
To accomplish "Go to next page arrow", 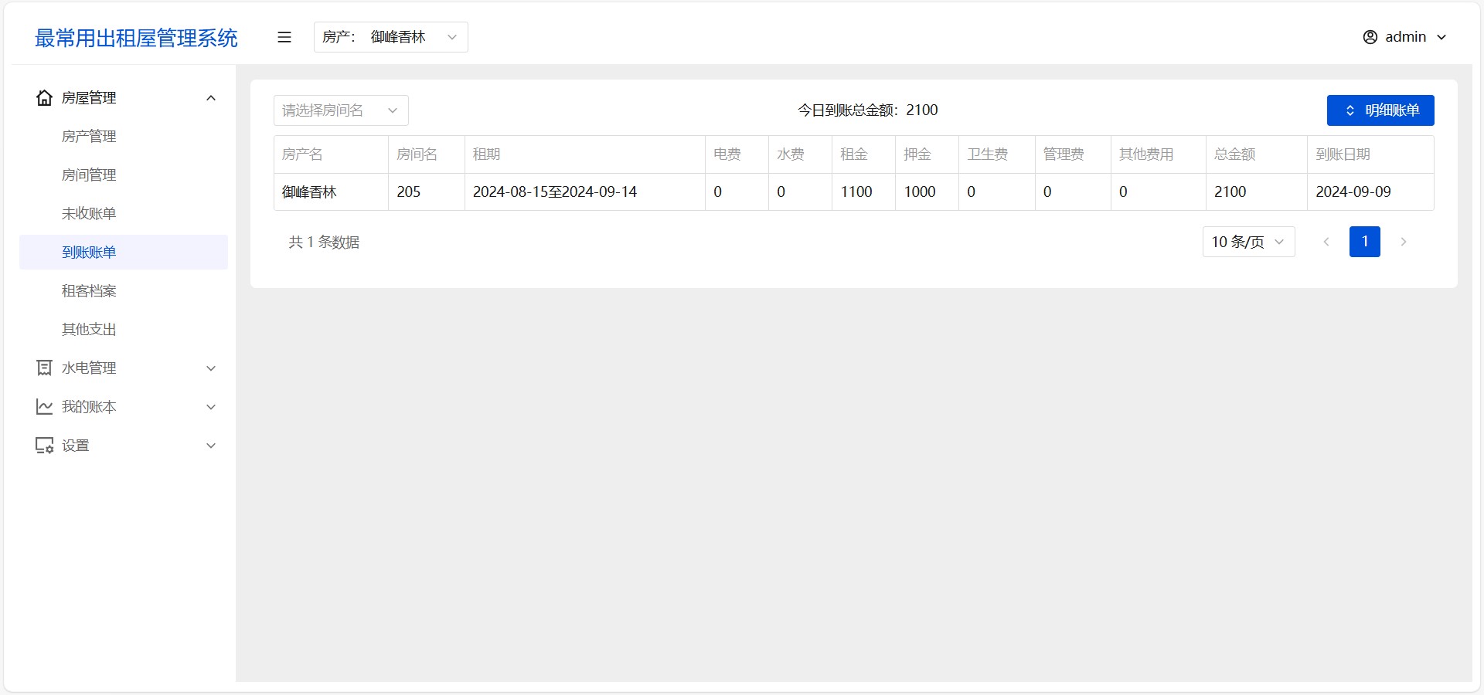I will (1404, 242).
